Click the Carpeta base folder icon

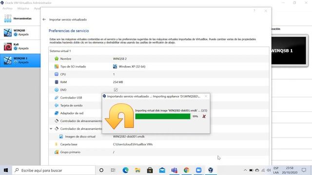(57, 144)
